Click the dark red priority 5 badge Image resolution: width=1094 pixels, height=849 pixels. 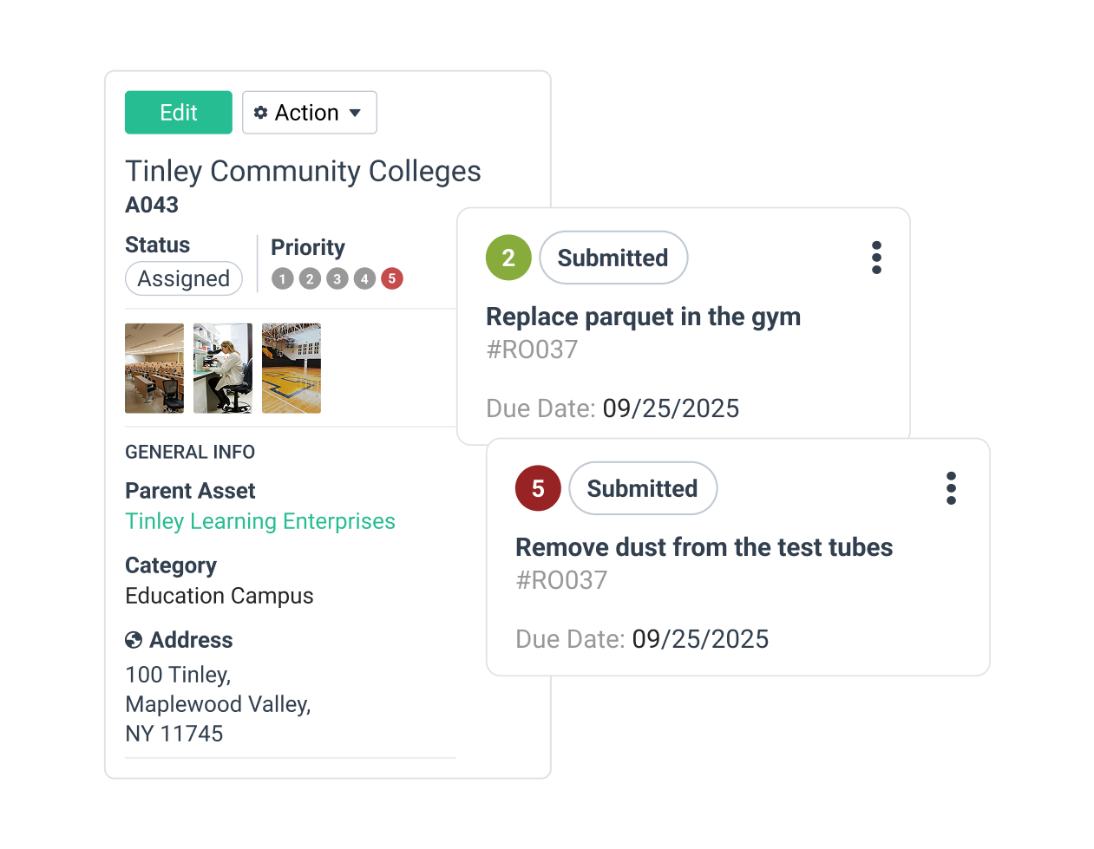click(x=538, y=488)
